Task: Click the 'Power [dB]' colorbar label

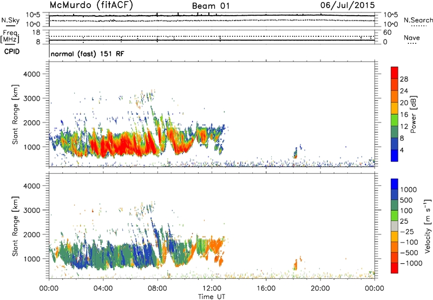Action: pyautogui.click(x=413, y=114)
